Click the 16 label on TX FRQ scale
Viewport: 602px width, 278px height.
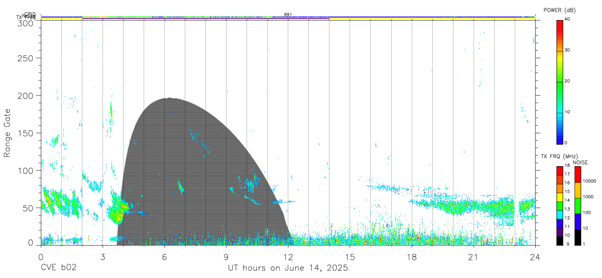point(567,183)
